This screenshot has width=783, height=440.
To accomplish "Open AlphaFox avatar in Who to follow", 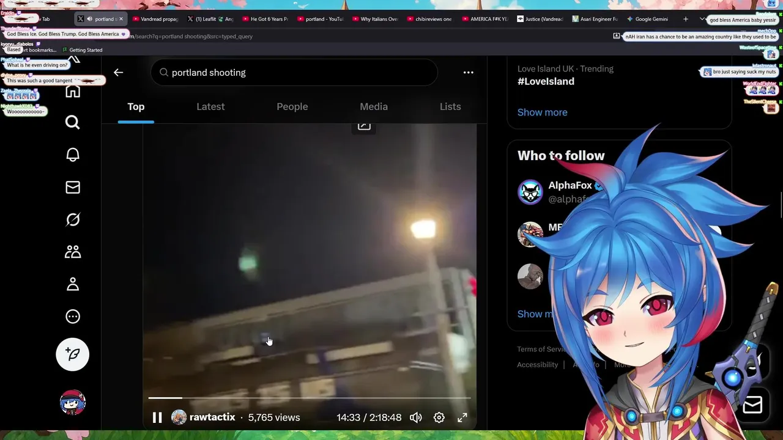I will coord(530,193).
